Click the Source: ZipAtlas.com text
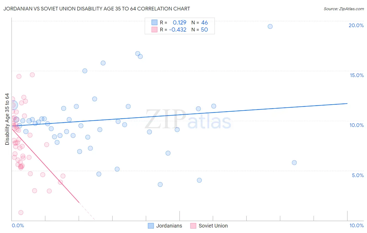The image size is (367, 233). coord(344,9)
